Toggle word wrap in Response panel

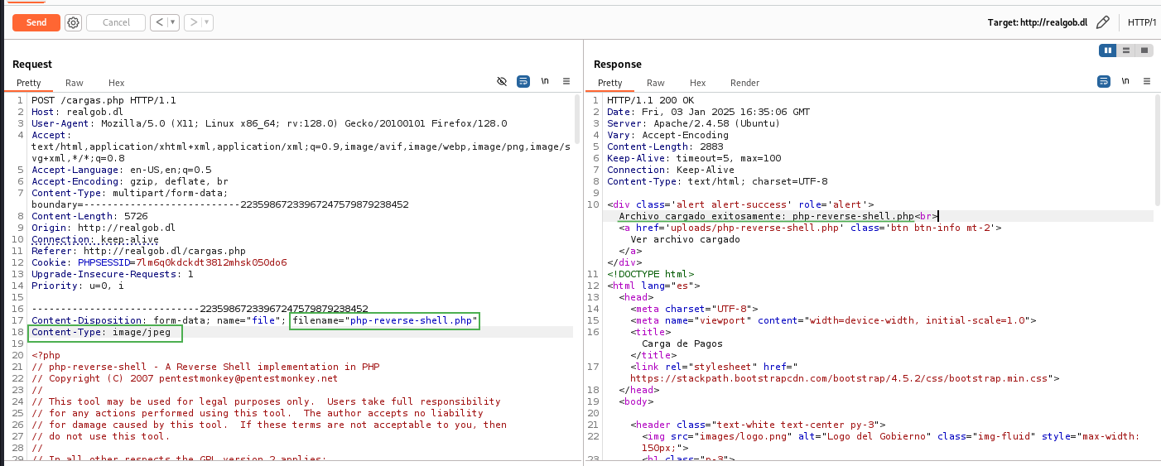[1104, 81]
